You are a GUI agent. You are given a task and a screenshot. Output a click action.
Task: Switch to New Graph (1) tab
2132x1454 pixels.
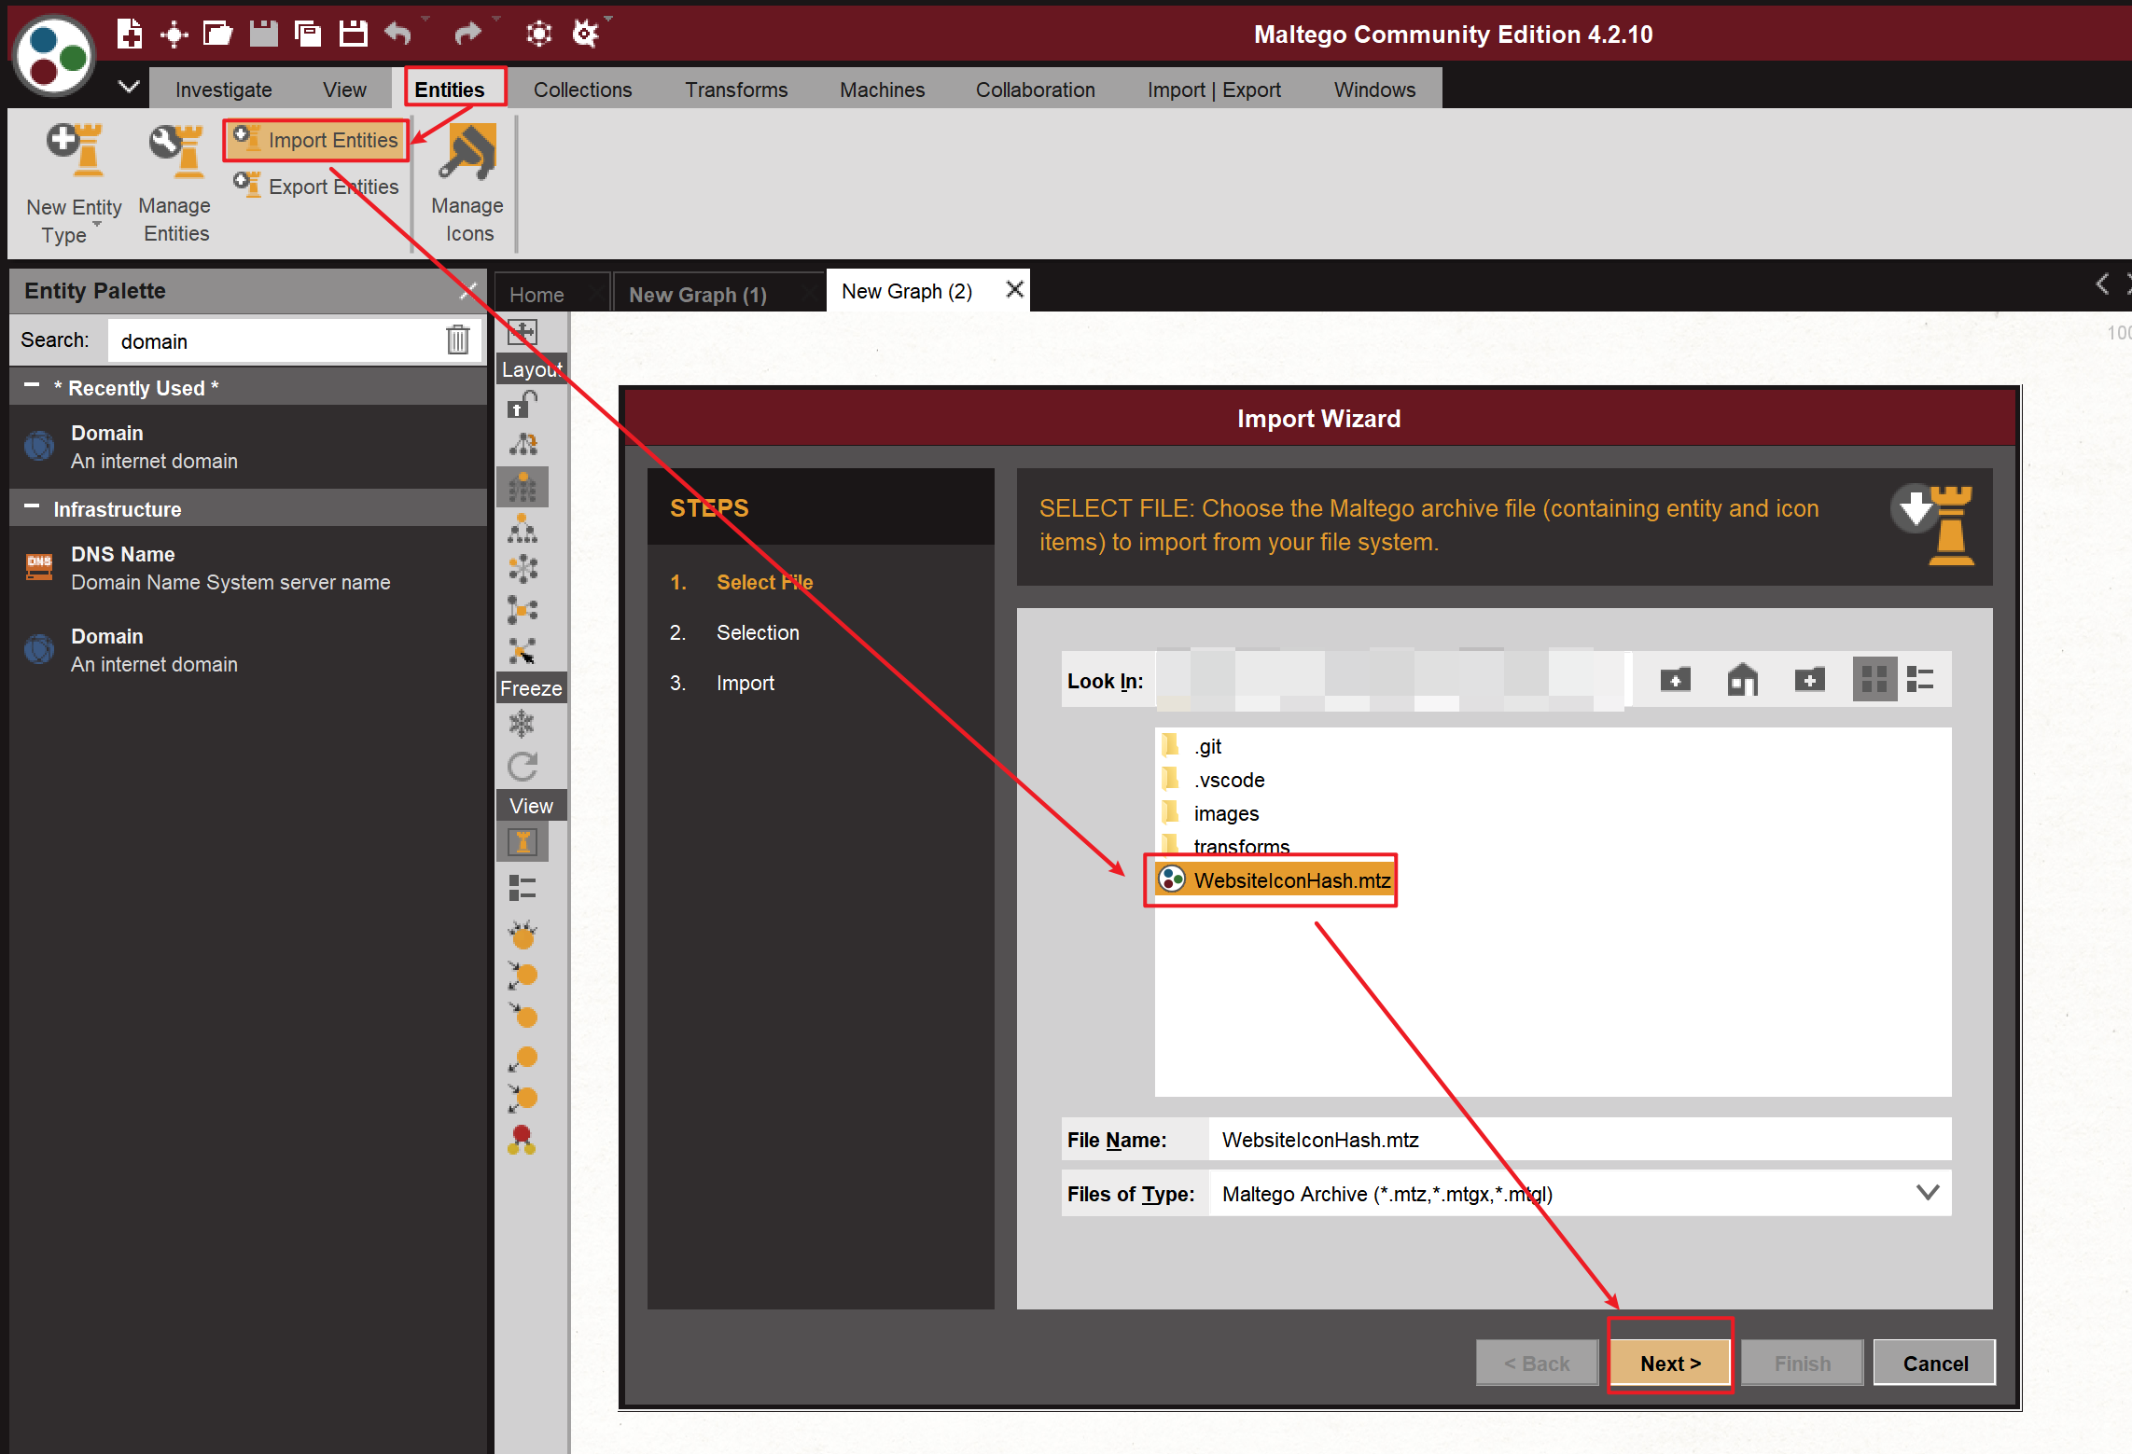pos(697,295)
